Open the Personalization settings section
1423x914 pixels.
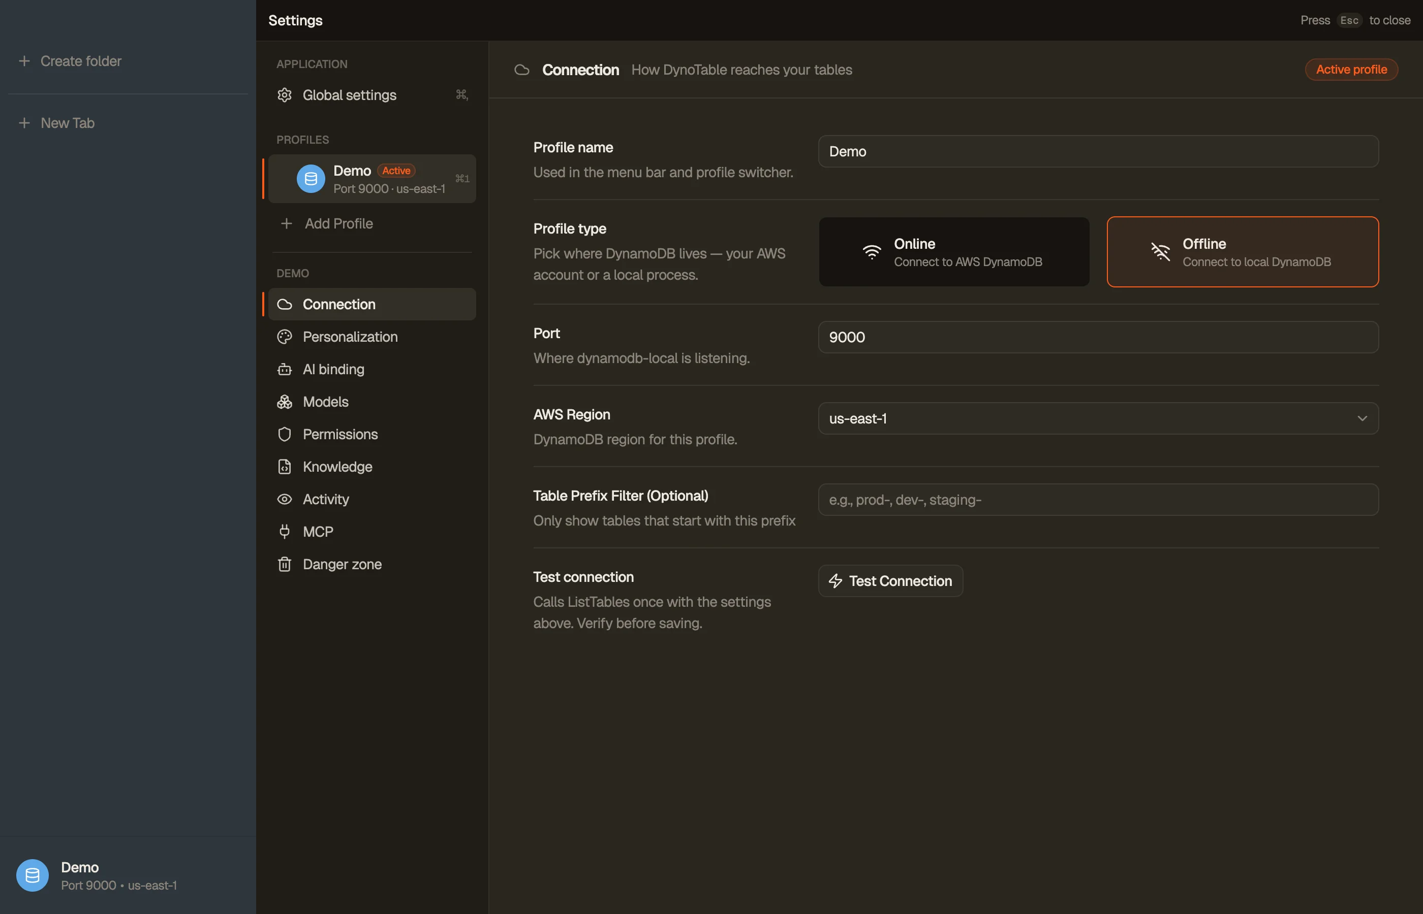tap(372, 337)
